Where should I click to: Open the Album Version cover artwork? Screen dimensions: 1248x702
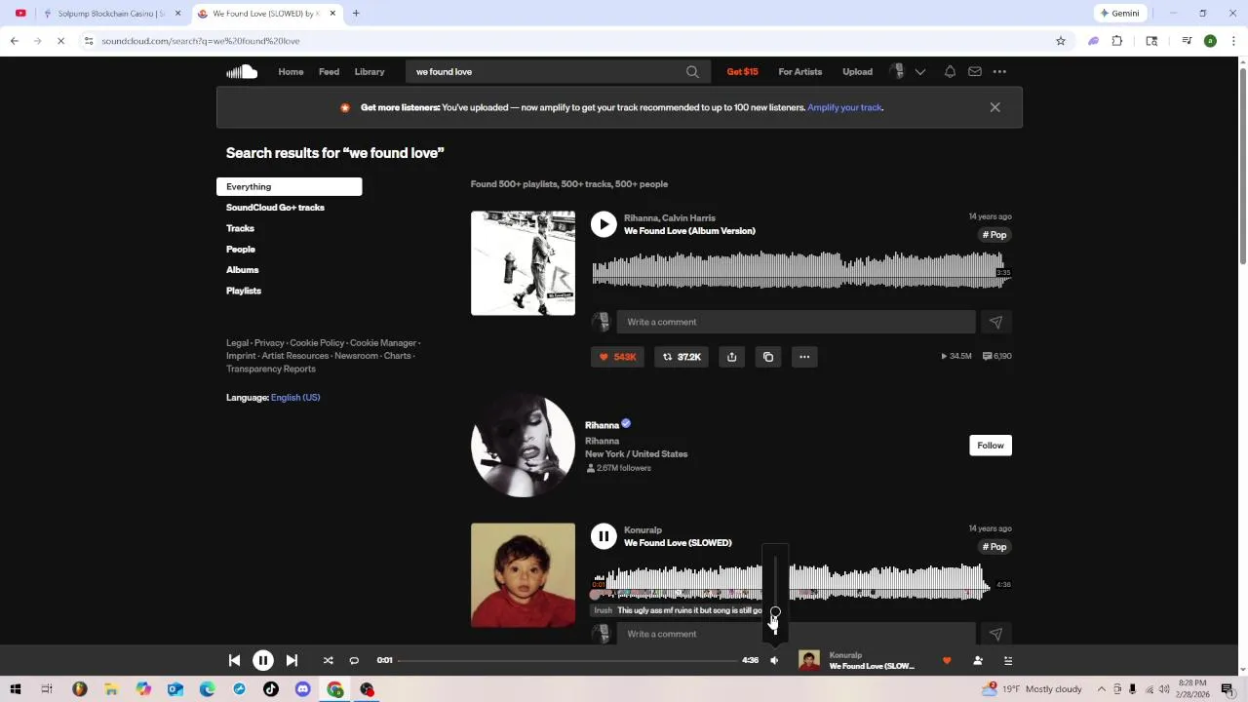(x=523, y=263)
